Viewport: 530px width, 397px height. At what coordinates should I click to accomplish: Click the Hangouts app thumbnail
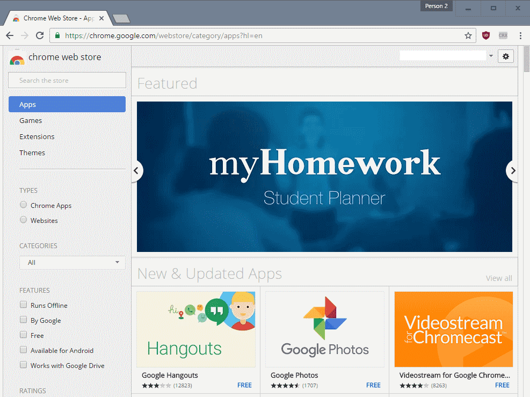pyautogui.click(x=196, y=329)
